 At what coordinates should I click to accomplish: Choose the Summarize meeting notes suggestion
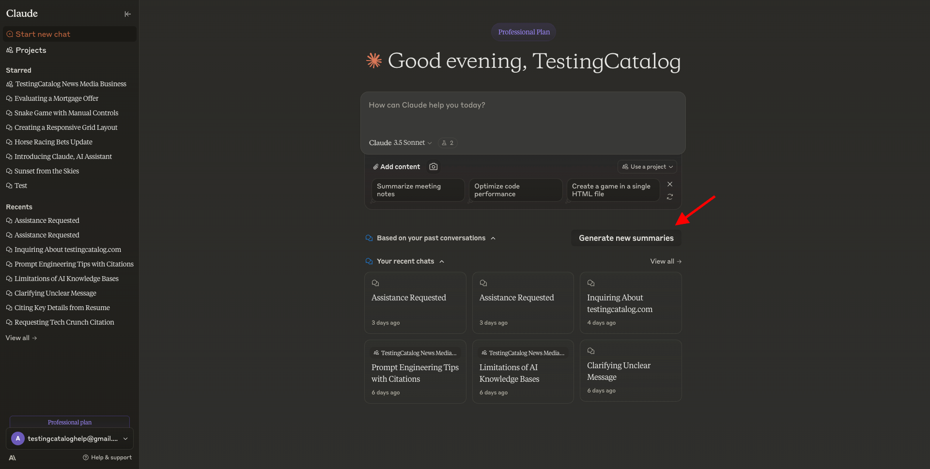click(x=418, y=190)
